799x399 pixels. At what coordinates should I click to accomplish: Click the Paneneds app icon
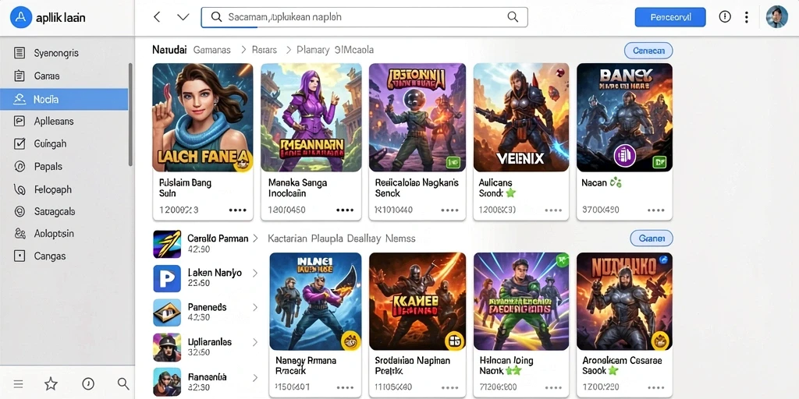pyautogui.click(x=167, y=312)
